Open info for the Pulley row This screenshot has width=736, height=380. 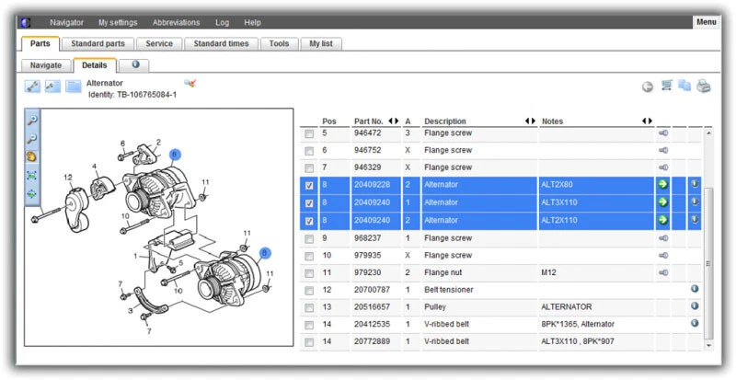tap(696, 306)
